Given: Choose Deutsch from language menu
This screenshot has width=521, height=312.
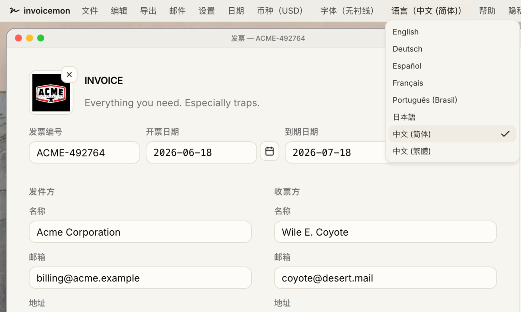Looking at the screenshot, I should 452,49.
